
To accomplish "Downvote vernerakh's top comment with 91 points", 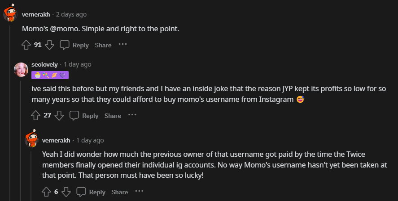I will pyautogui.click(x=49, y=45).
